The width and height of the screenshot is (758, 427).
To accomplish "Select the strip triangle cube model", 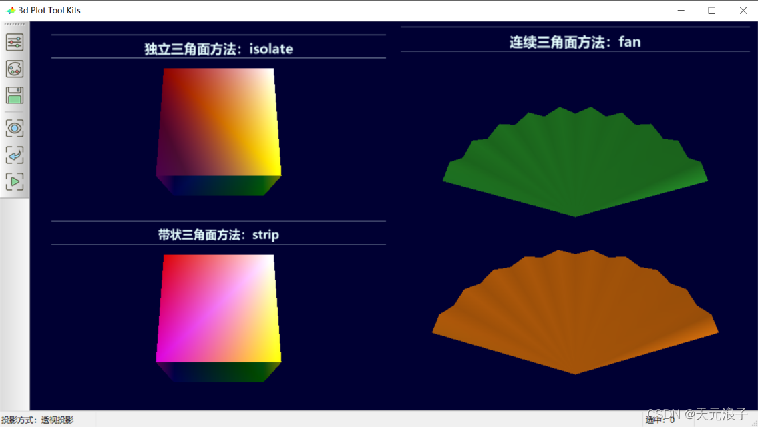I will pyautogui.click(x=218, y=318).
